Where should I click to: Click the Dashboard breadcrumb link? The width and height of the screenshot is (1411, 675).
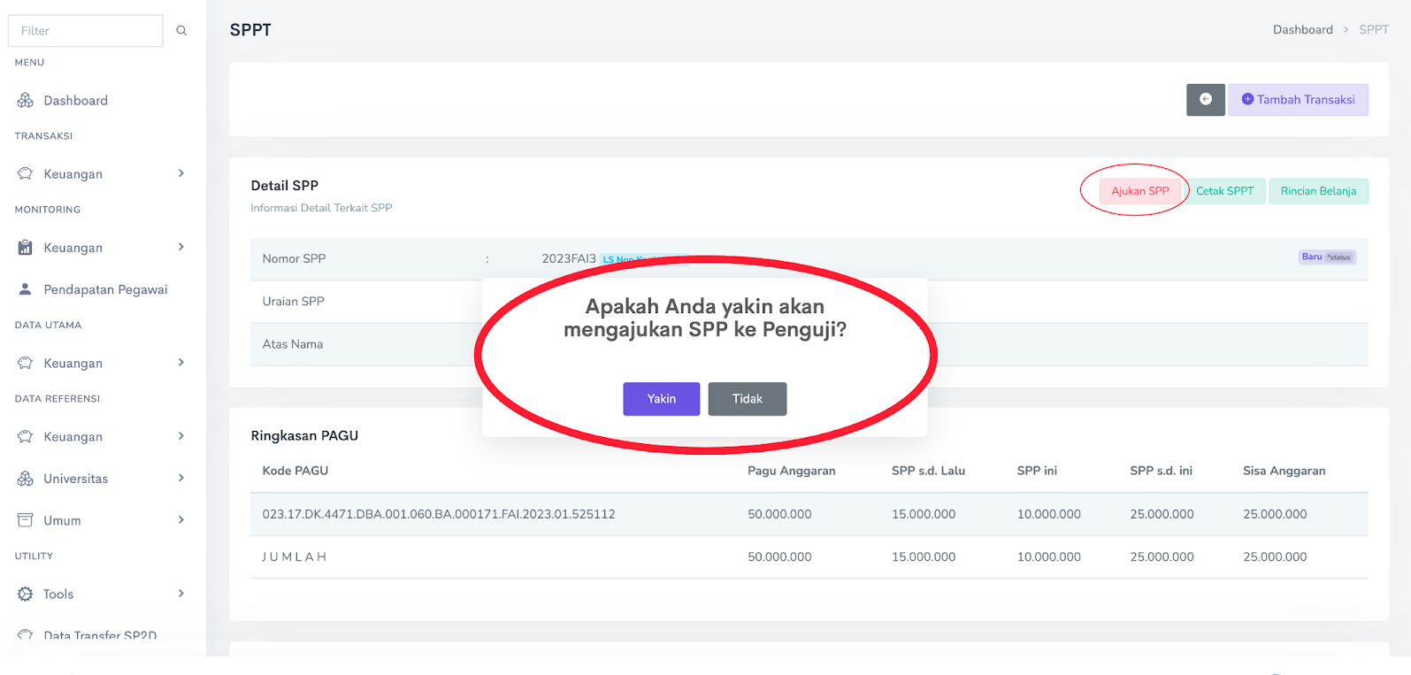coord(1302,30)
